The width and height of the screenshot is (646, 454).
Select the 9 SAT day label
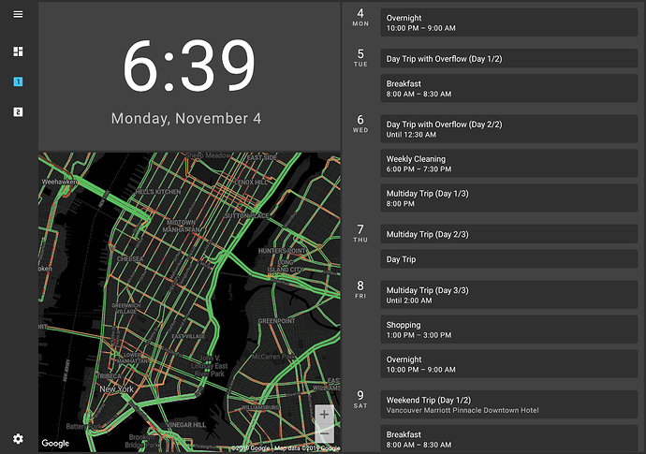[360, 399]
